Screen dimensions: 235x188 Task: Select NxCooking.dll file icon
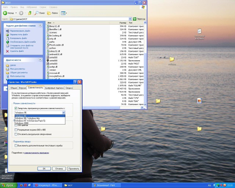click(x=48, y=36)
